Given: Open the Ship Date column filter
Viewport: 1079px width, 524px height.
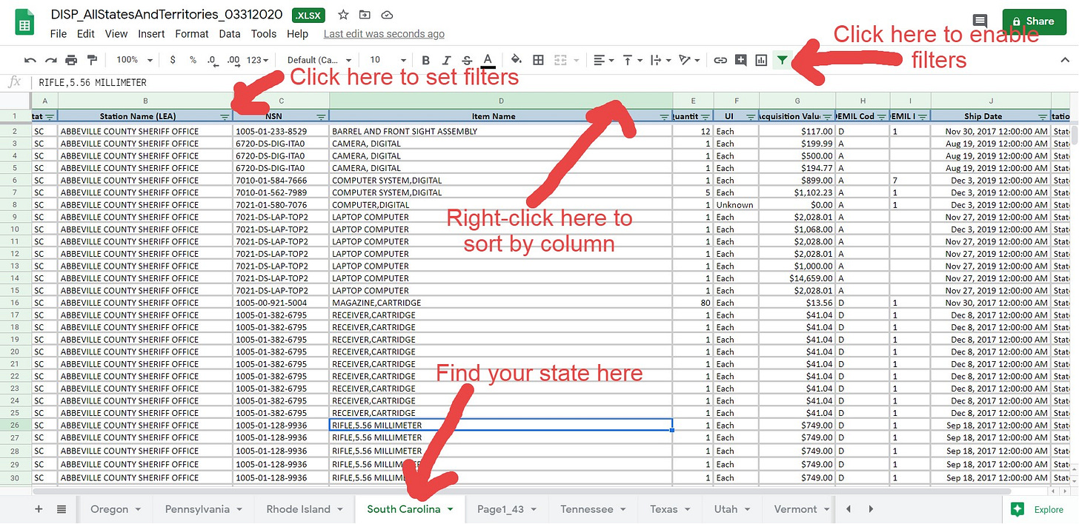Looking at the screenshot, I should point(1043,117).
